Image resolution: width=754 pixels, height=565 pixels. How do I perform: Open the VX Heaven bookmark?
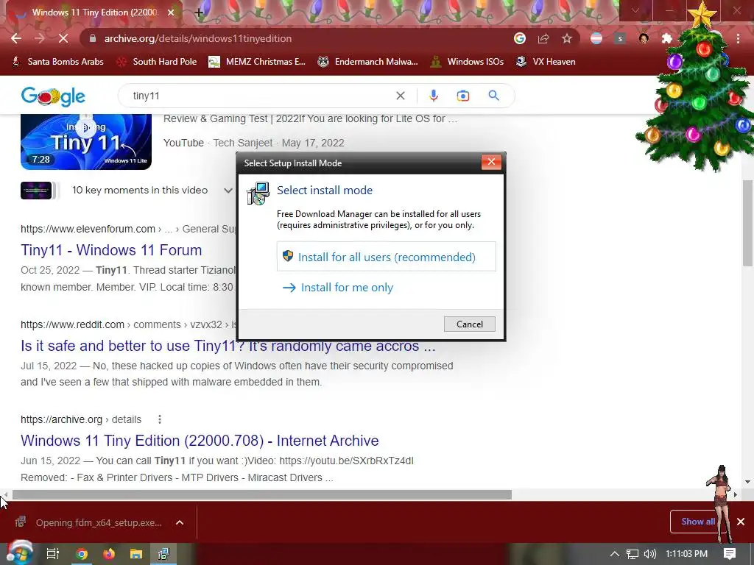[x=546, y=62]
